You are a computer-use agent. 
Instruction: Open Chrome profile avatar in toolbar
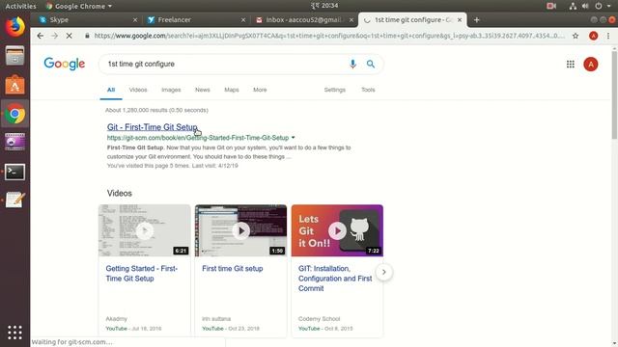pyautogui.click(x=593, y=36)
